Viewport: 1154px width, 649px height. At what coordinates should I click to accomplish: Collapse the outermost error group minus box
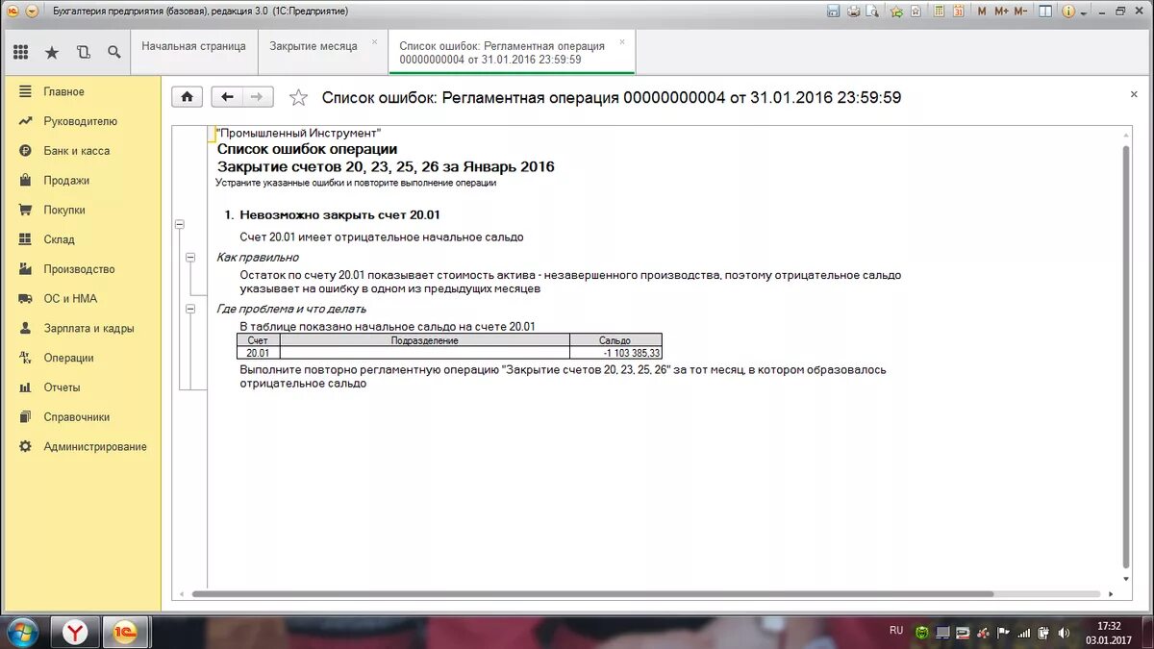tap(179, 224)
